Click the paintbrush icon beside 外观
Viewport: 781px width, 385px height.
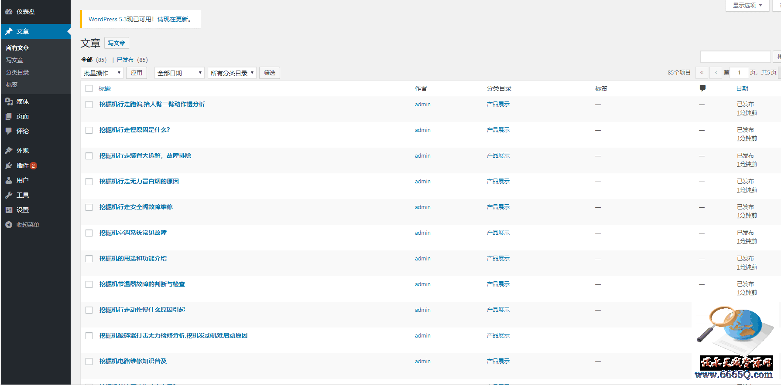9,151
